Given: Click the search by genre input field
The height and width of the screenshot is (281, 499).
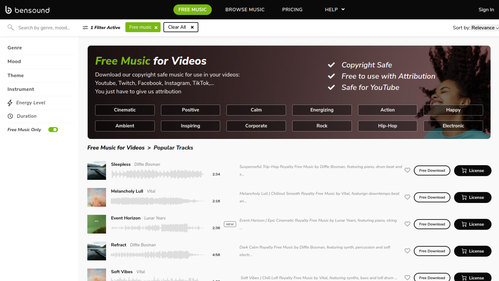Looking at the screenshot, I should tap(44, 28).
